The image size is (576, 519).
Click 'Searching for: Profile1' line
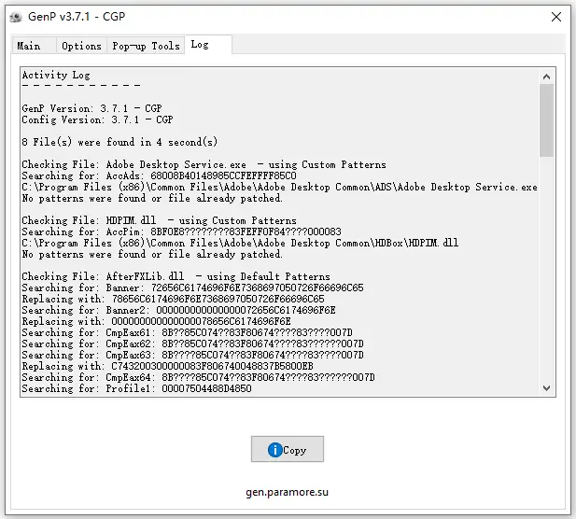136,388
